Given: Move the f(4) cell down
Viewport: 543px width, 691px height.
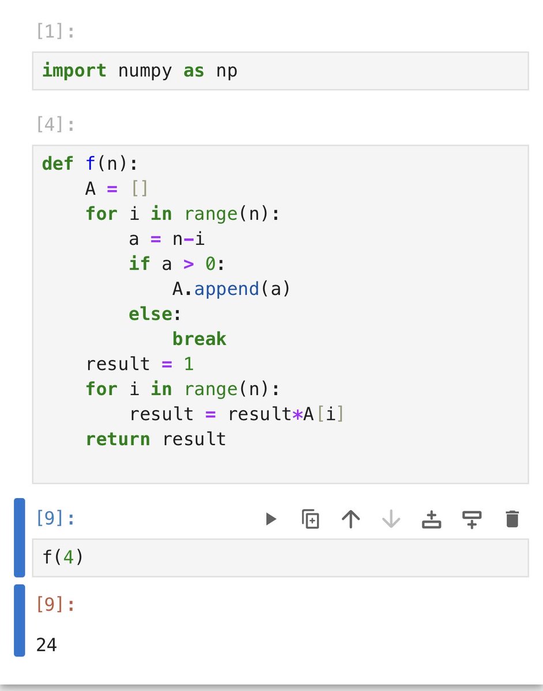Looking at the screenshot, I should point(391,519).
